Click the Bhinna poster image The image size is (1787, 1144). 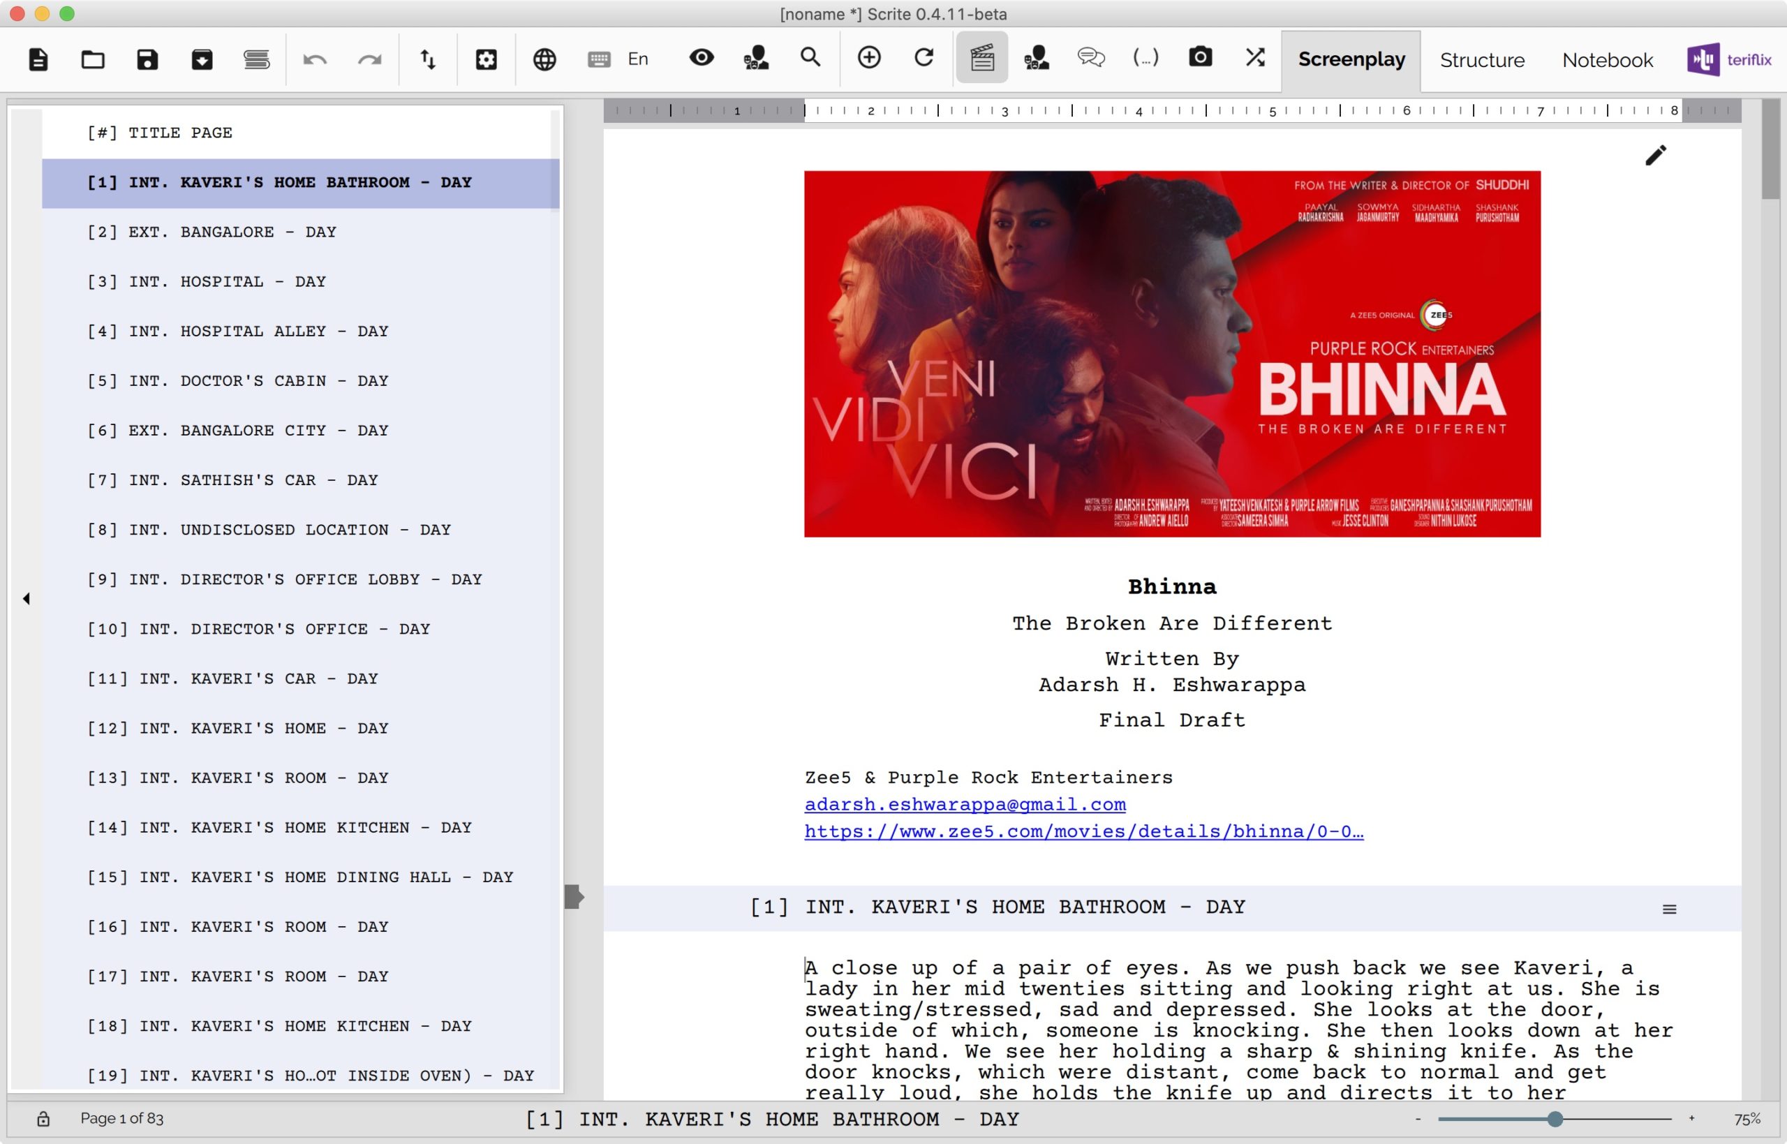[1172, 354]
